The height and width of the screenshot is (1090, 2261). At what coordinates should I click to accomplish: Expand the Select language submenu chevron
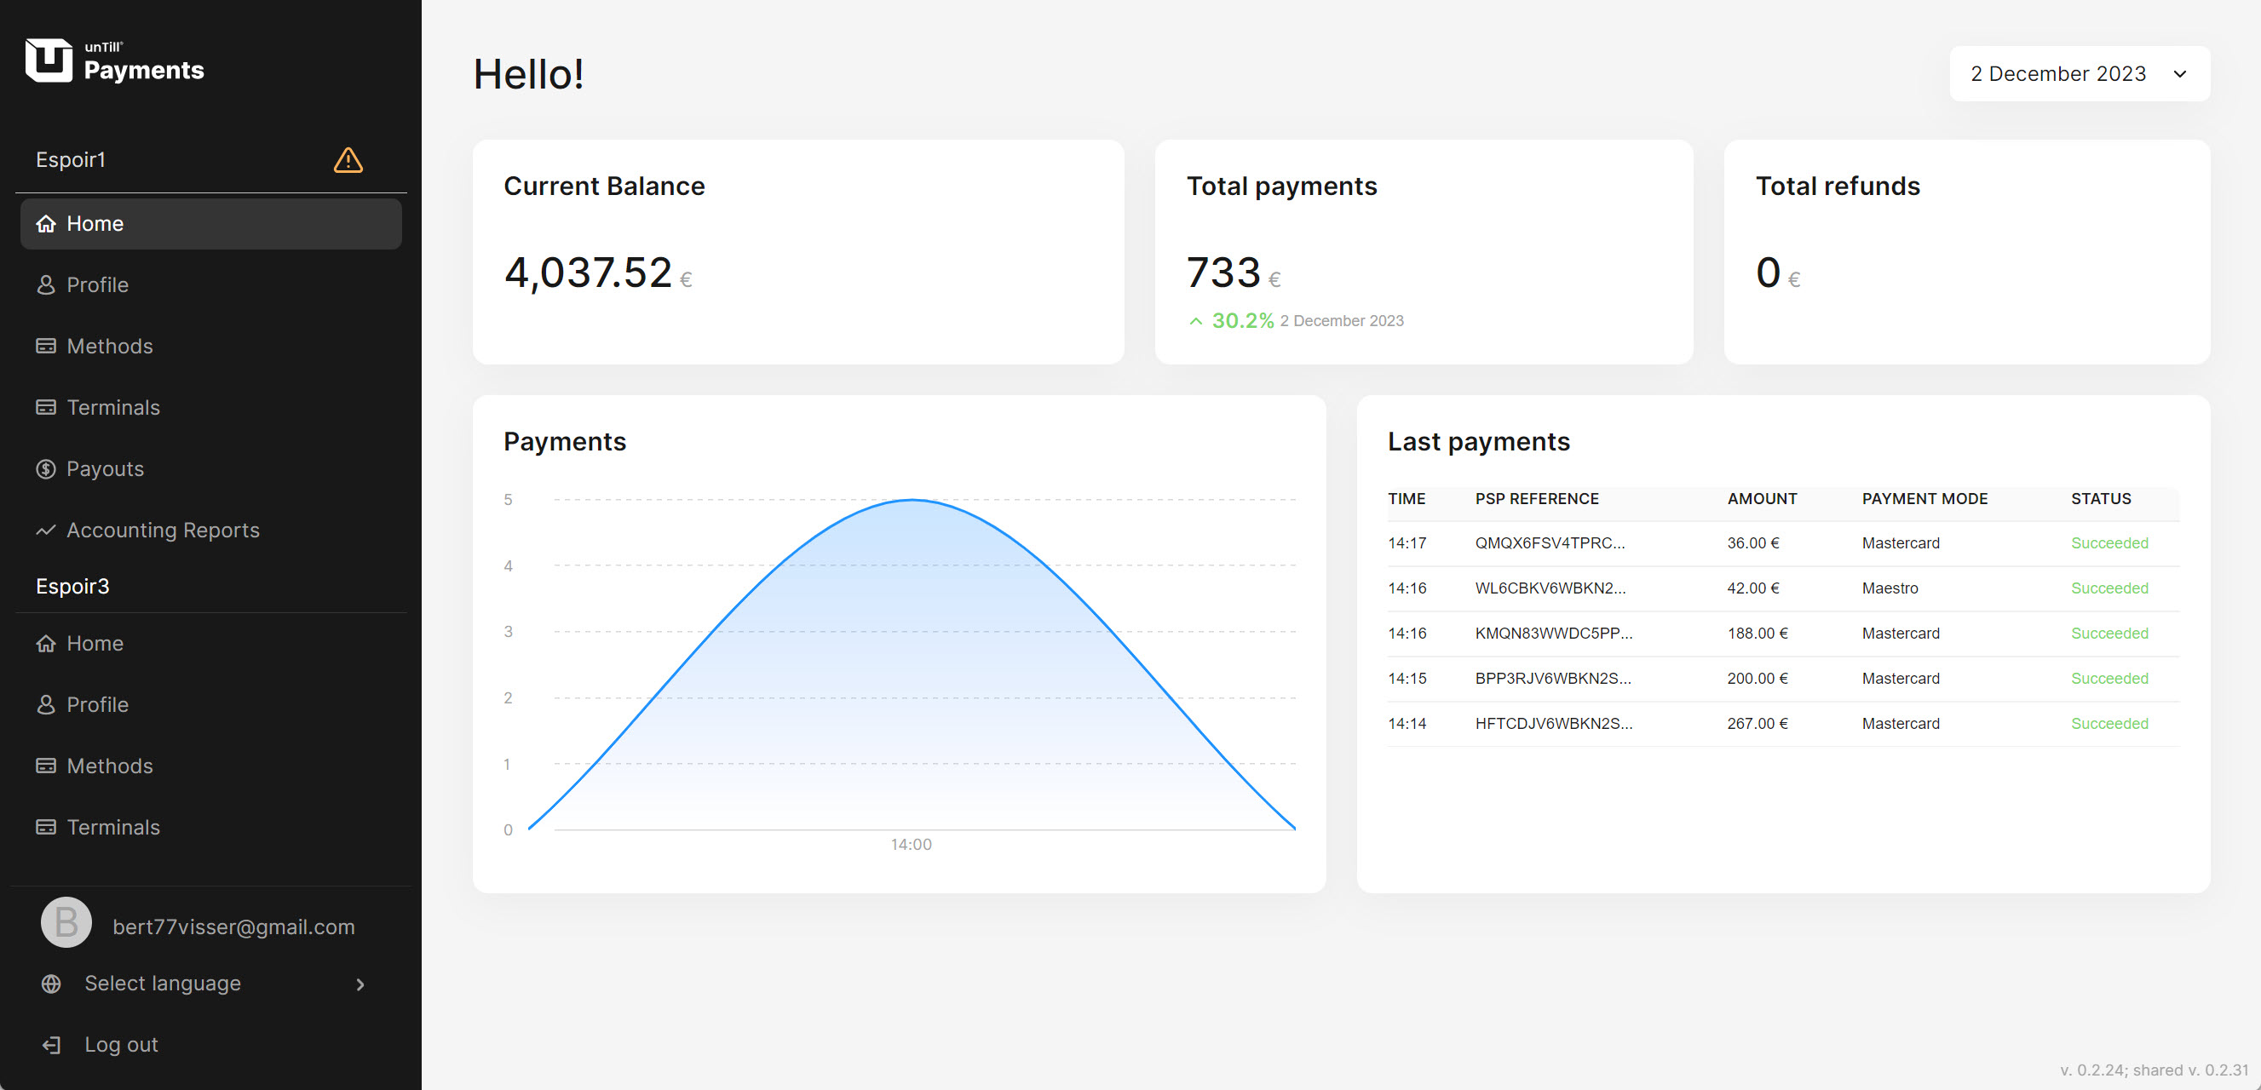click(360, 984)
